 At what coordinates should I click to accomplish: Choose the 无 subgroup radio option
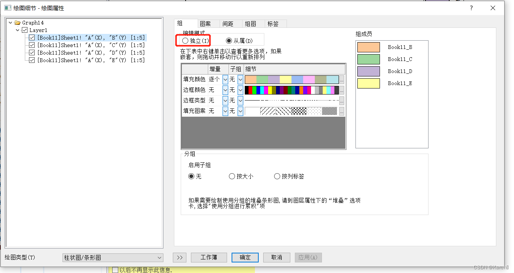192,176
